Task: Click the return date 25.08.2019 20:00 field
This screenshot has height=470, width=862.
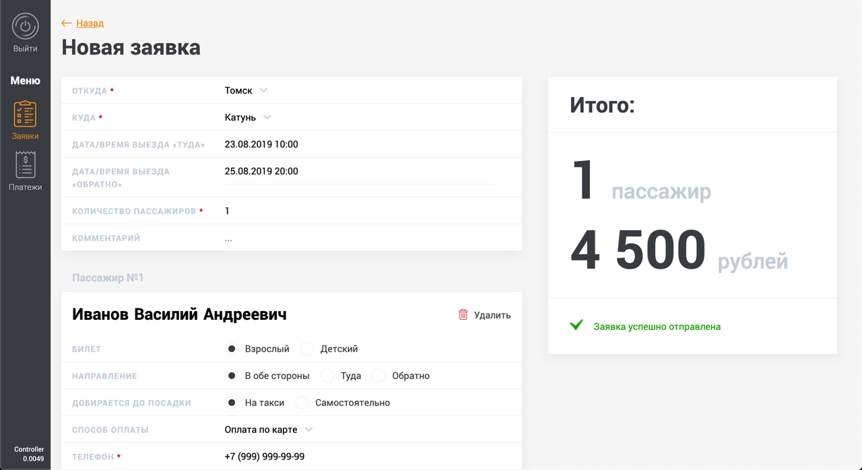Action: pyautogui.click(x=261, y=171)
